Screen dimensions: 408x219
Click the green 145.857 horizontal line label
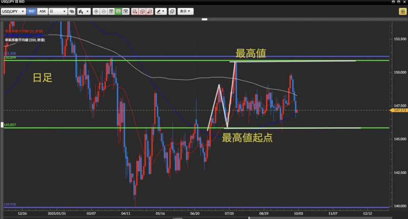(x=10, y=125)
